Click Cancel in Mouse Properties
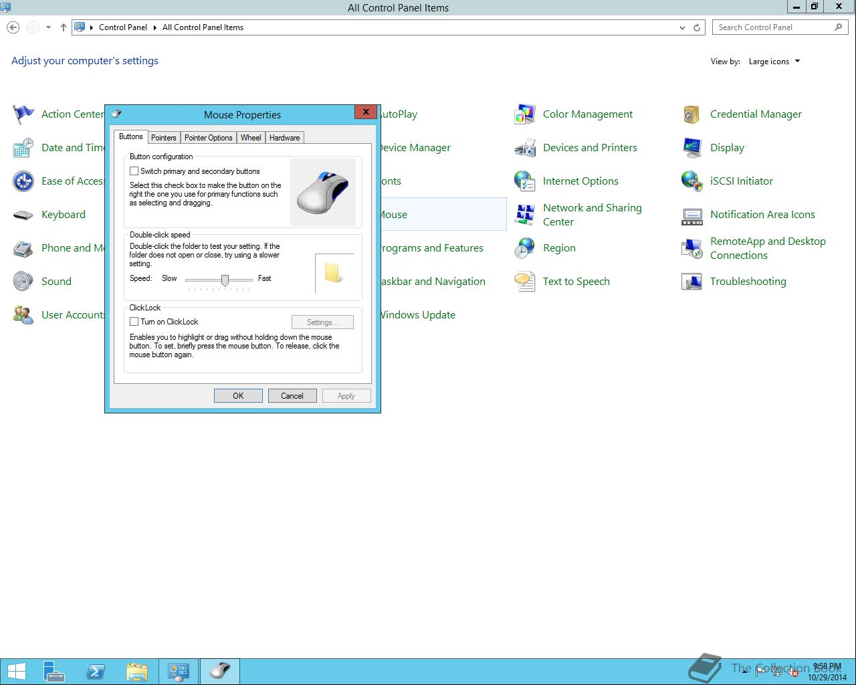The image size is (856, 685). point(292,396)
